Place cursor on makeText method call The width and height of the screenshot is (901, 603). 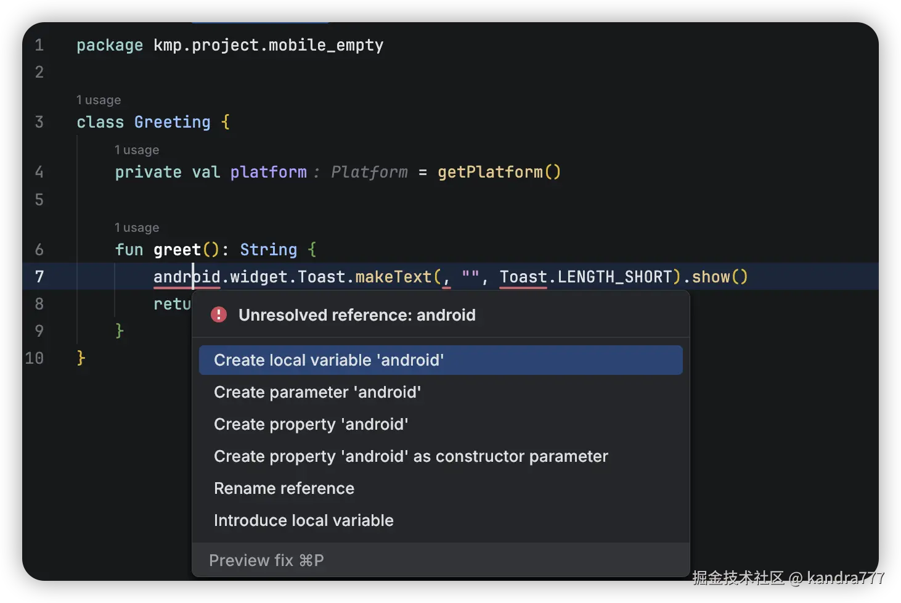point(394,277)
